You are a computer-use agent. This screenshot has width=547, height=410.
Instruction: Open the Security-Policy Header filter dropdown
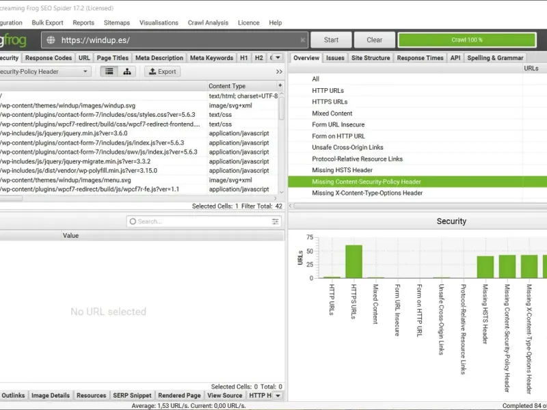point(44,72)
